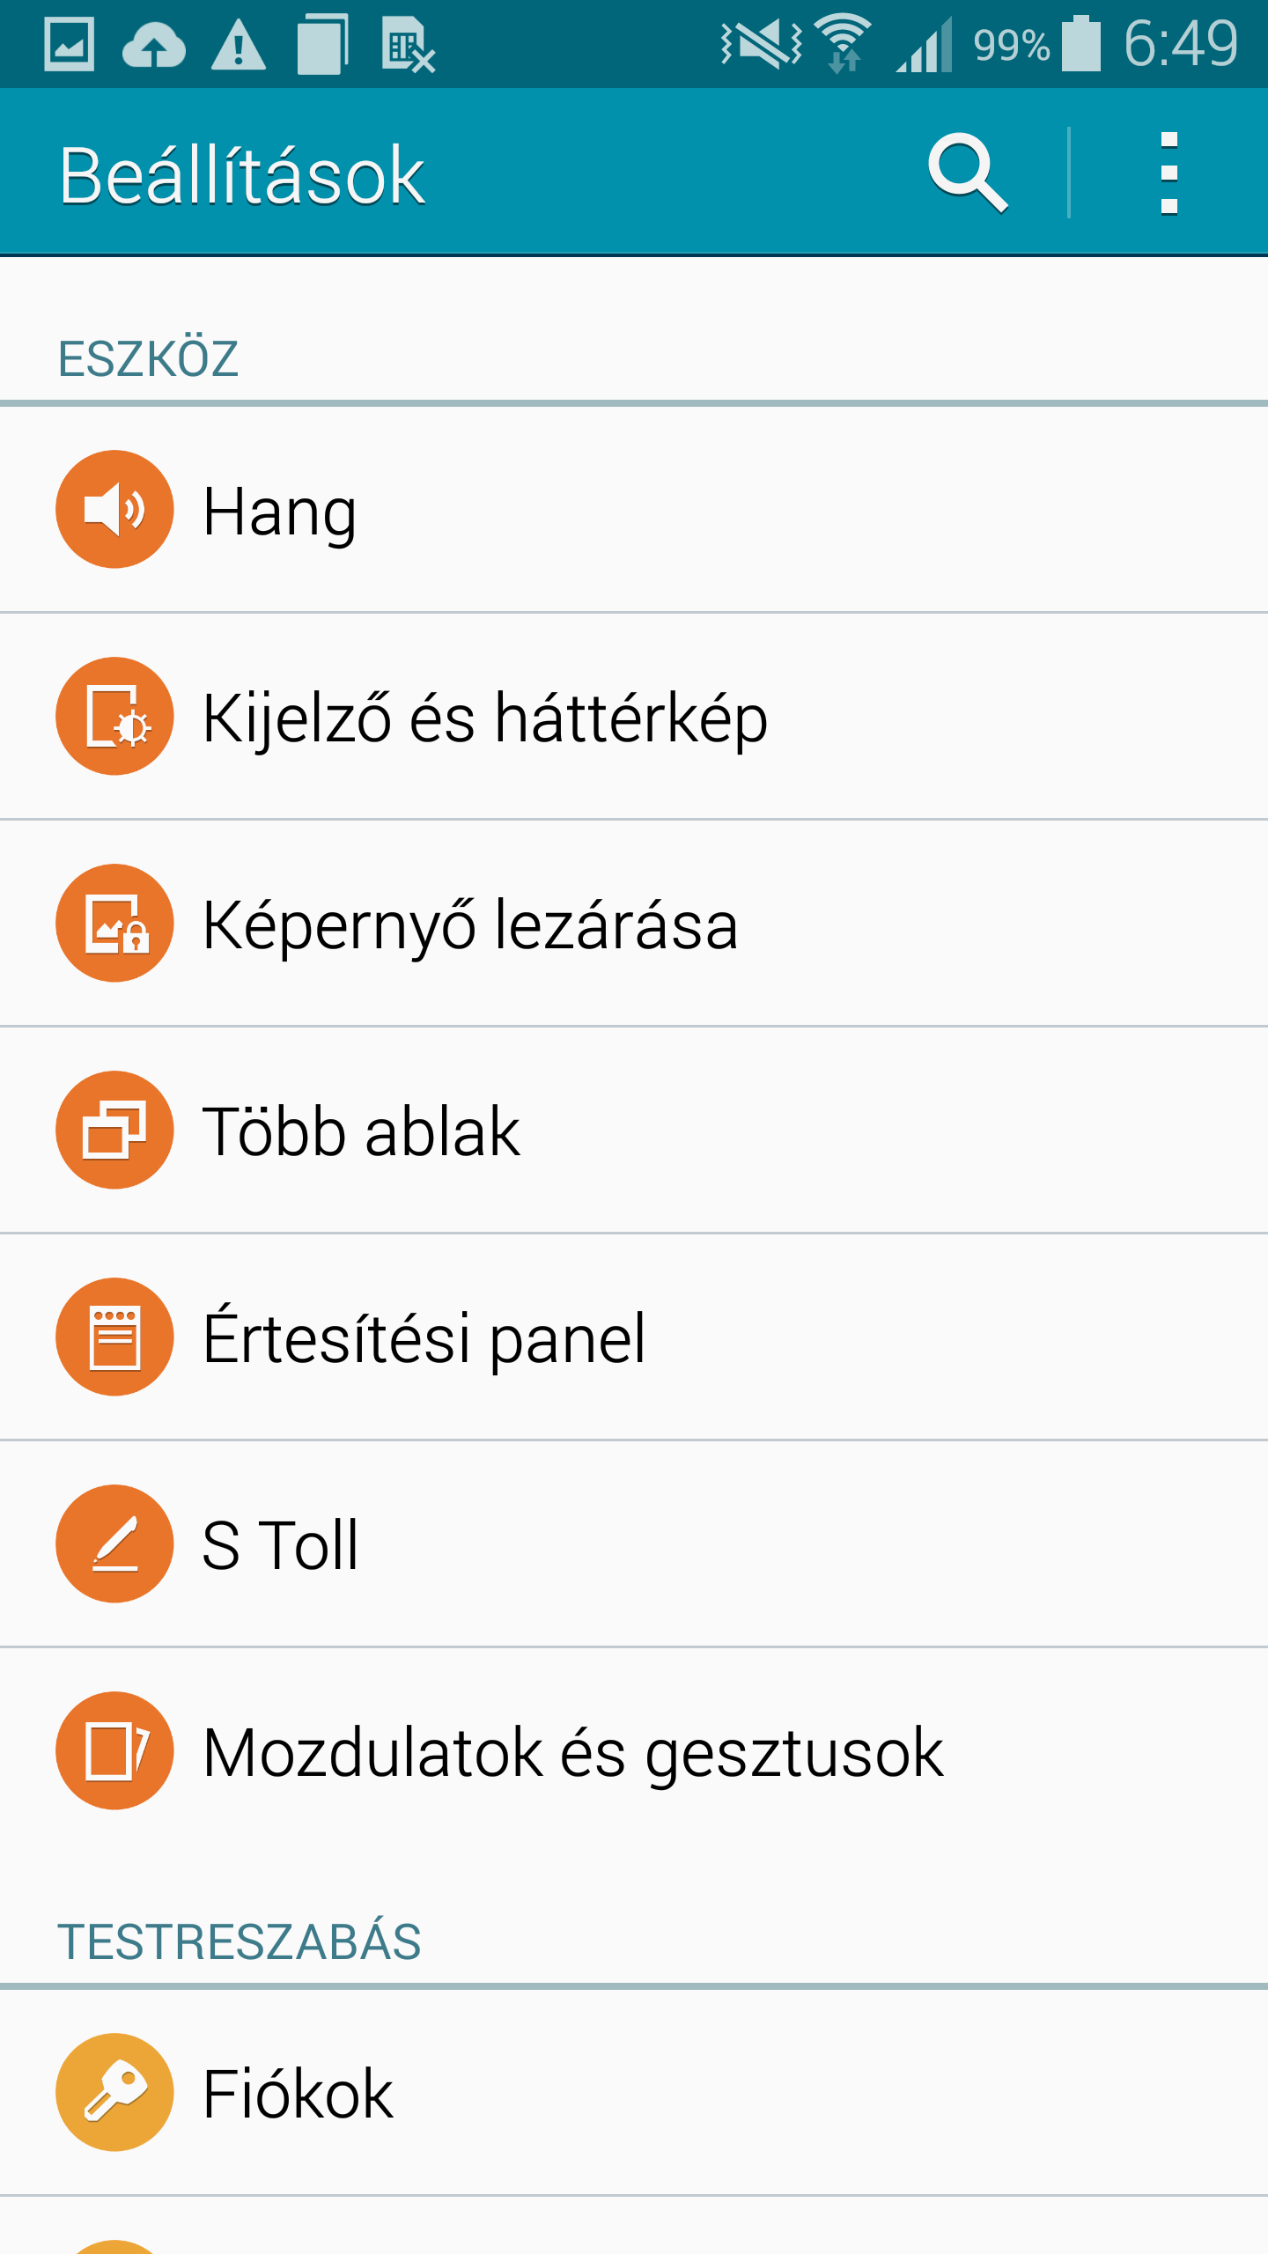Go to Értesítési panel settings
Screen dimensions: 1268x2254
coord(424,1338)
